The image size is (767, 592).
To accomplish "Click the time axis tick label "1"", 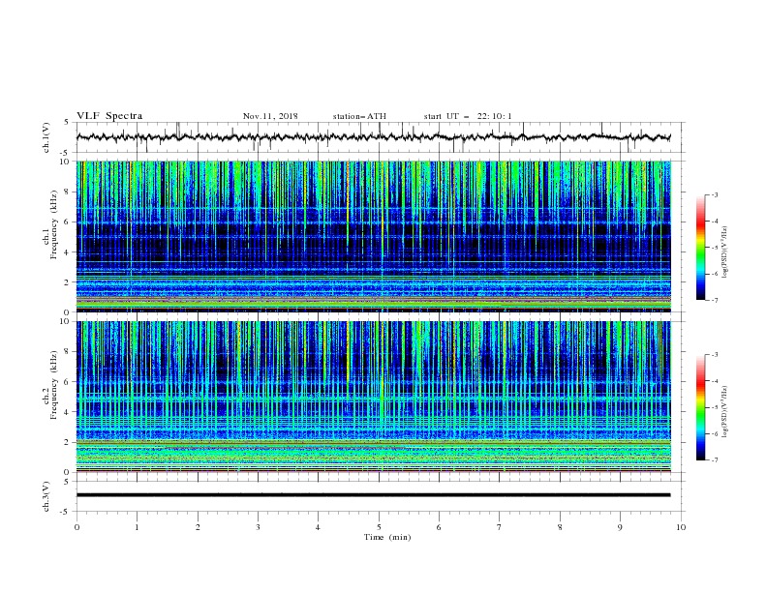I will coord(137,527).
